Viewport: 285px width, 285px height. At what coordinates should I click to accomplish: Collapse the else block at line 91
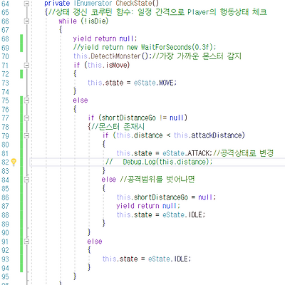(x=26, y=242)
